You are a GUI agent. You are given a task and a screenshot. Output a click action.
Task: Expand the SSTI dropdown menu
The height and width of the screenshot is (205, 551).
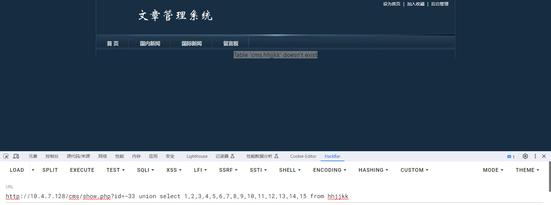(258, 170)
